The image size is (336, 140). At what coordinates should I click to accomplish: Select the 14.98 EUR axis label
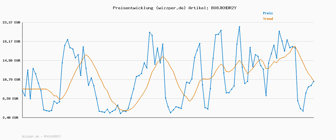coord(11,60)
